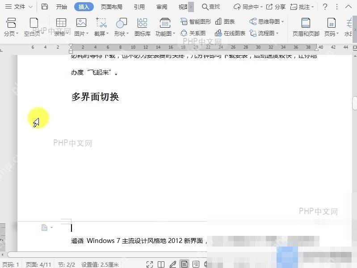This screenshot has width=357, height=268.
Task: Open the more options three-dot menu
Action: click(337, 7)
